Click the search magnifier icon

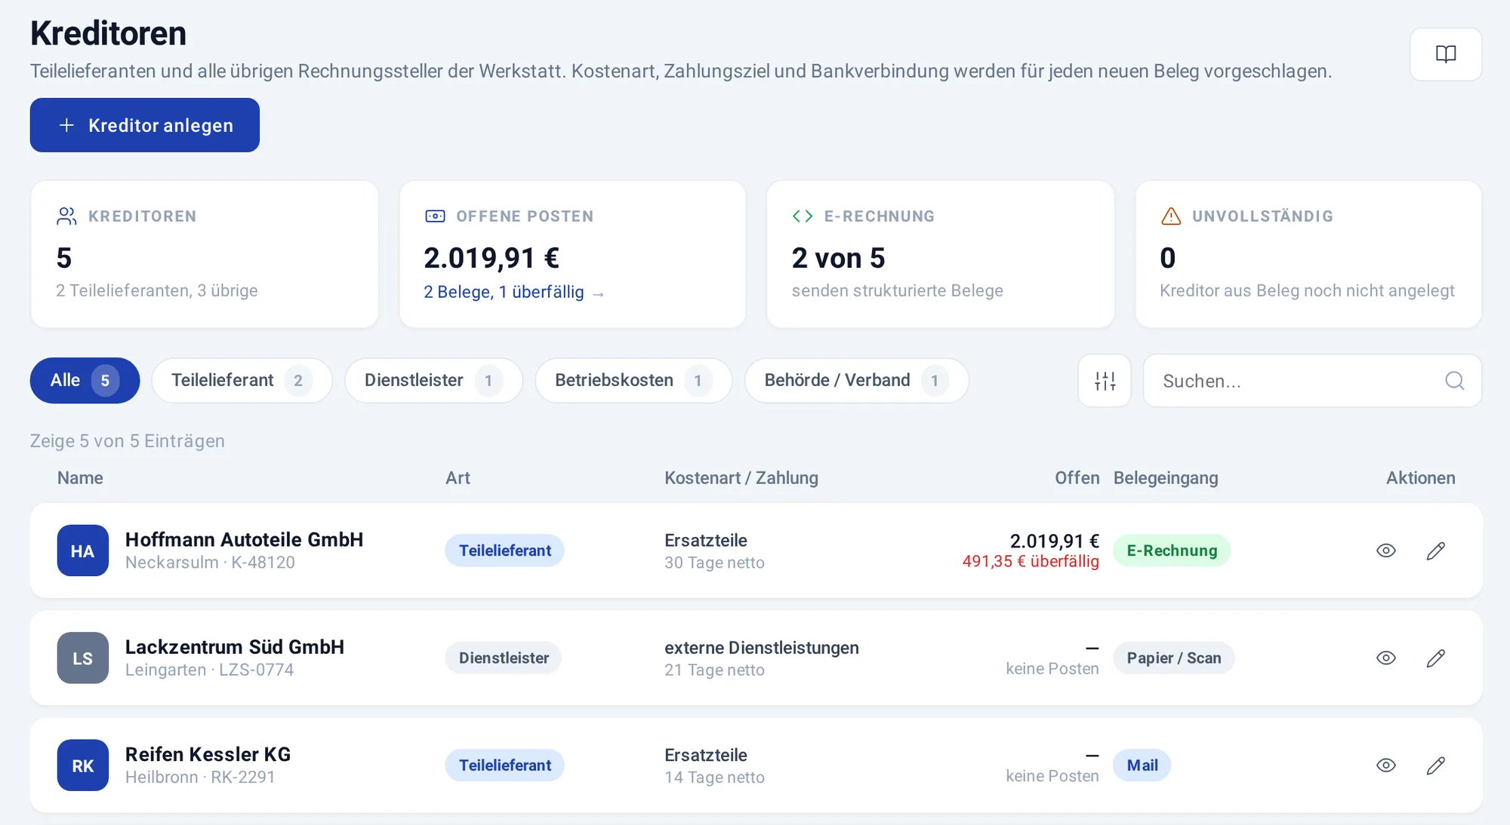(1454, 381)
